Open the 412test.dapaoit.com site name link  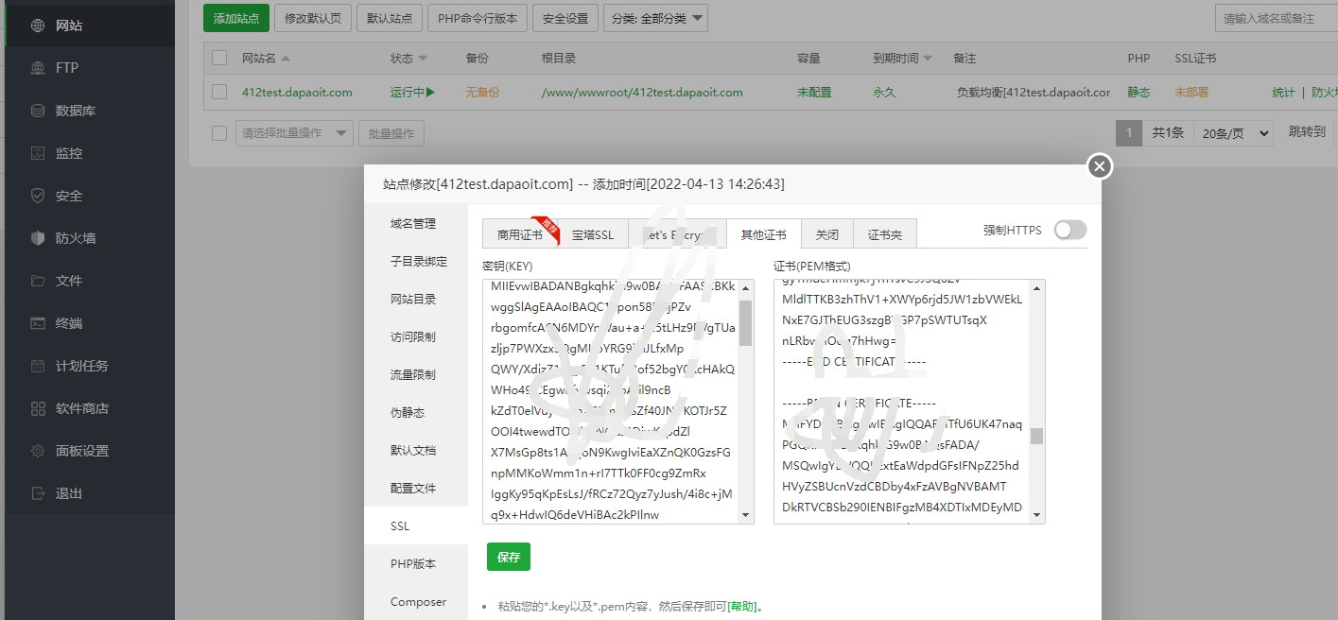[297, 93]
